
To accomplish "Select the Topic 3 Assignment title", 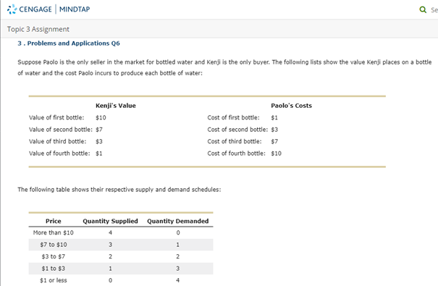I will (38, 29).
